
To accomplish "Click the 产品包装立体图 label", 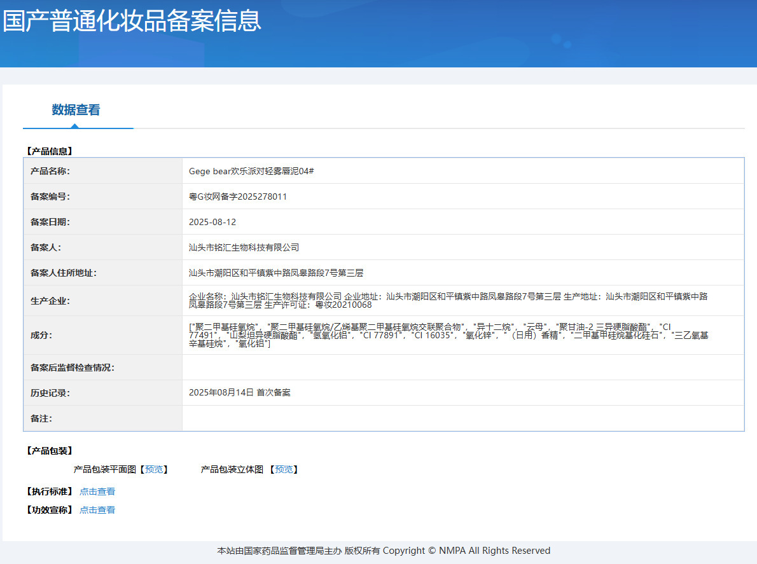I will pos(232,469).
